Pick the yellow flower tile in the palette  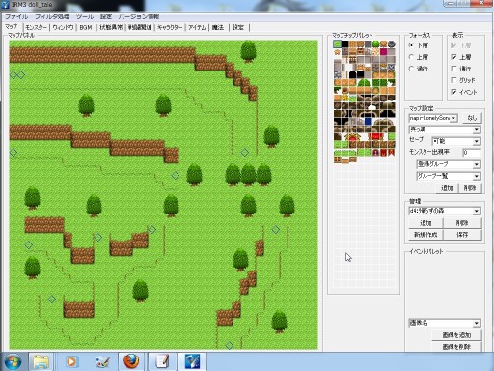[x=345, y=98]
